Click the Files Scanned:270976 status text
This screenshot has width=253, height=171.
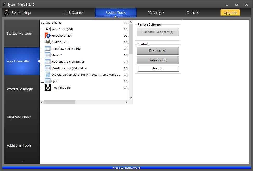(x=126, y=168)
